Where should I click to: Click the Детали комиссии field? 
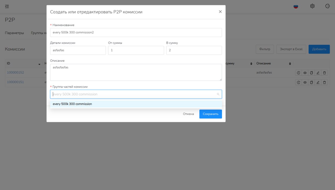pyautogui.click(x=78, y=50)
